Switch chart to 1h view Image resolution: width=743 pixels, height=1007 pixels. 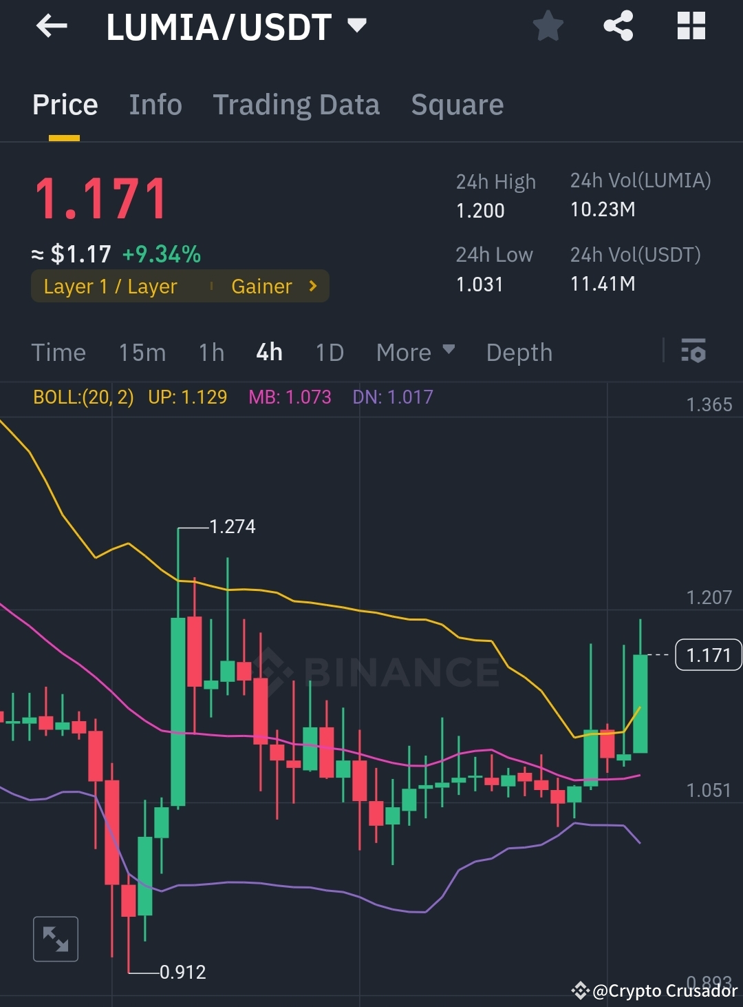coord(211,352)
